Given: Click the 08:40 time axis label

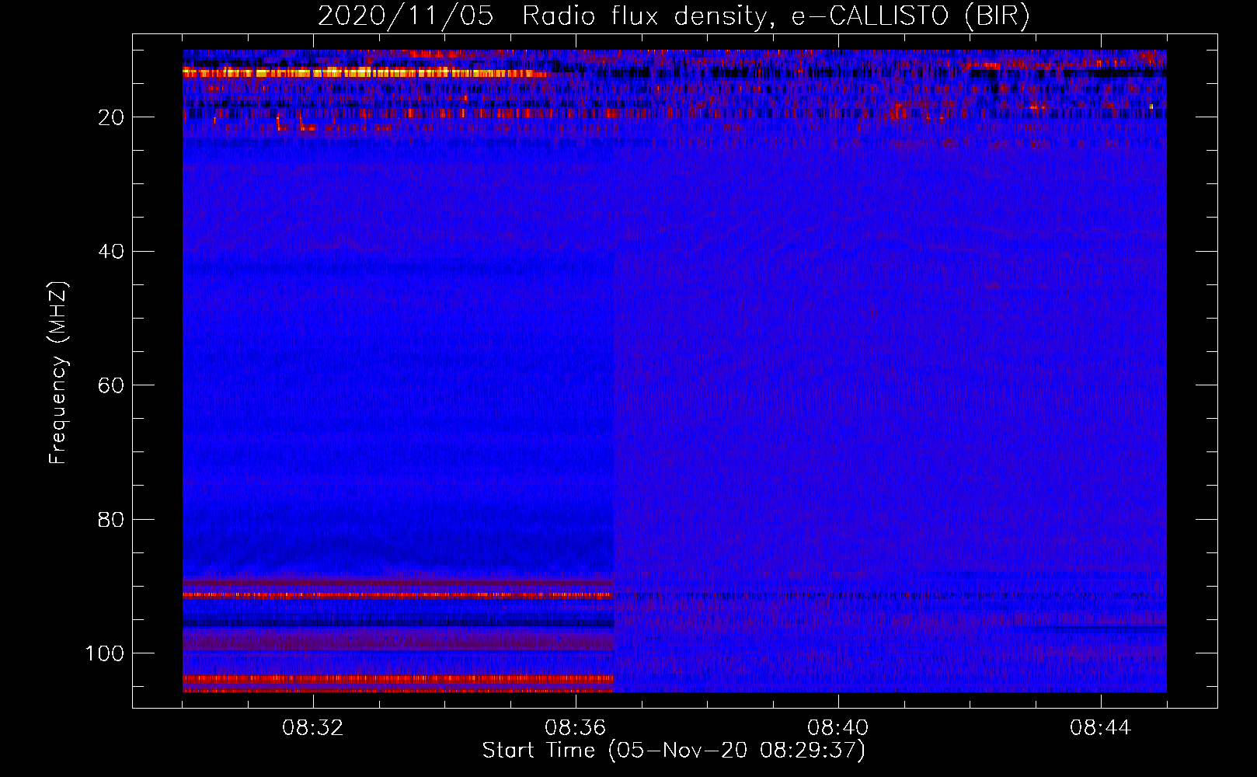Looking at the screenshot, I should 838,728.
